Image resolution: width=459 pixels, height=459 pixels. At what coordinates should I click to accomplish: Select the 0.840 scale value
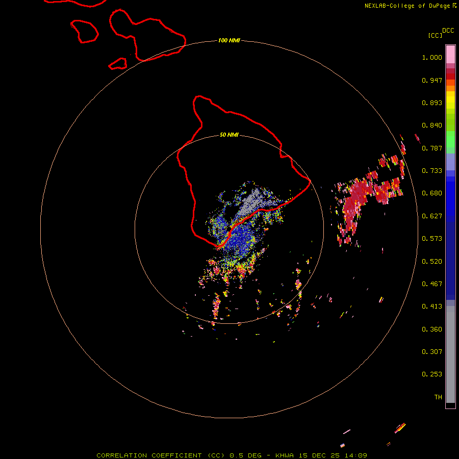(x=432, y=125)
